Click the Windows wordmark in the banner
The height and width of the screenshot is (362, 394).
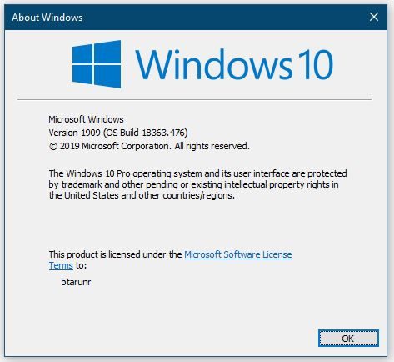213,64
